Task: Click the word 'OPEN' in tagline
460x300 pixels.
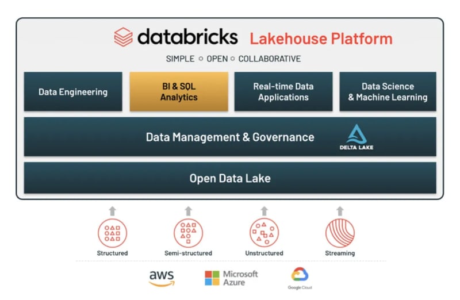Action: click(x=217, y=59)
